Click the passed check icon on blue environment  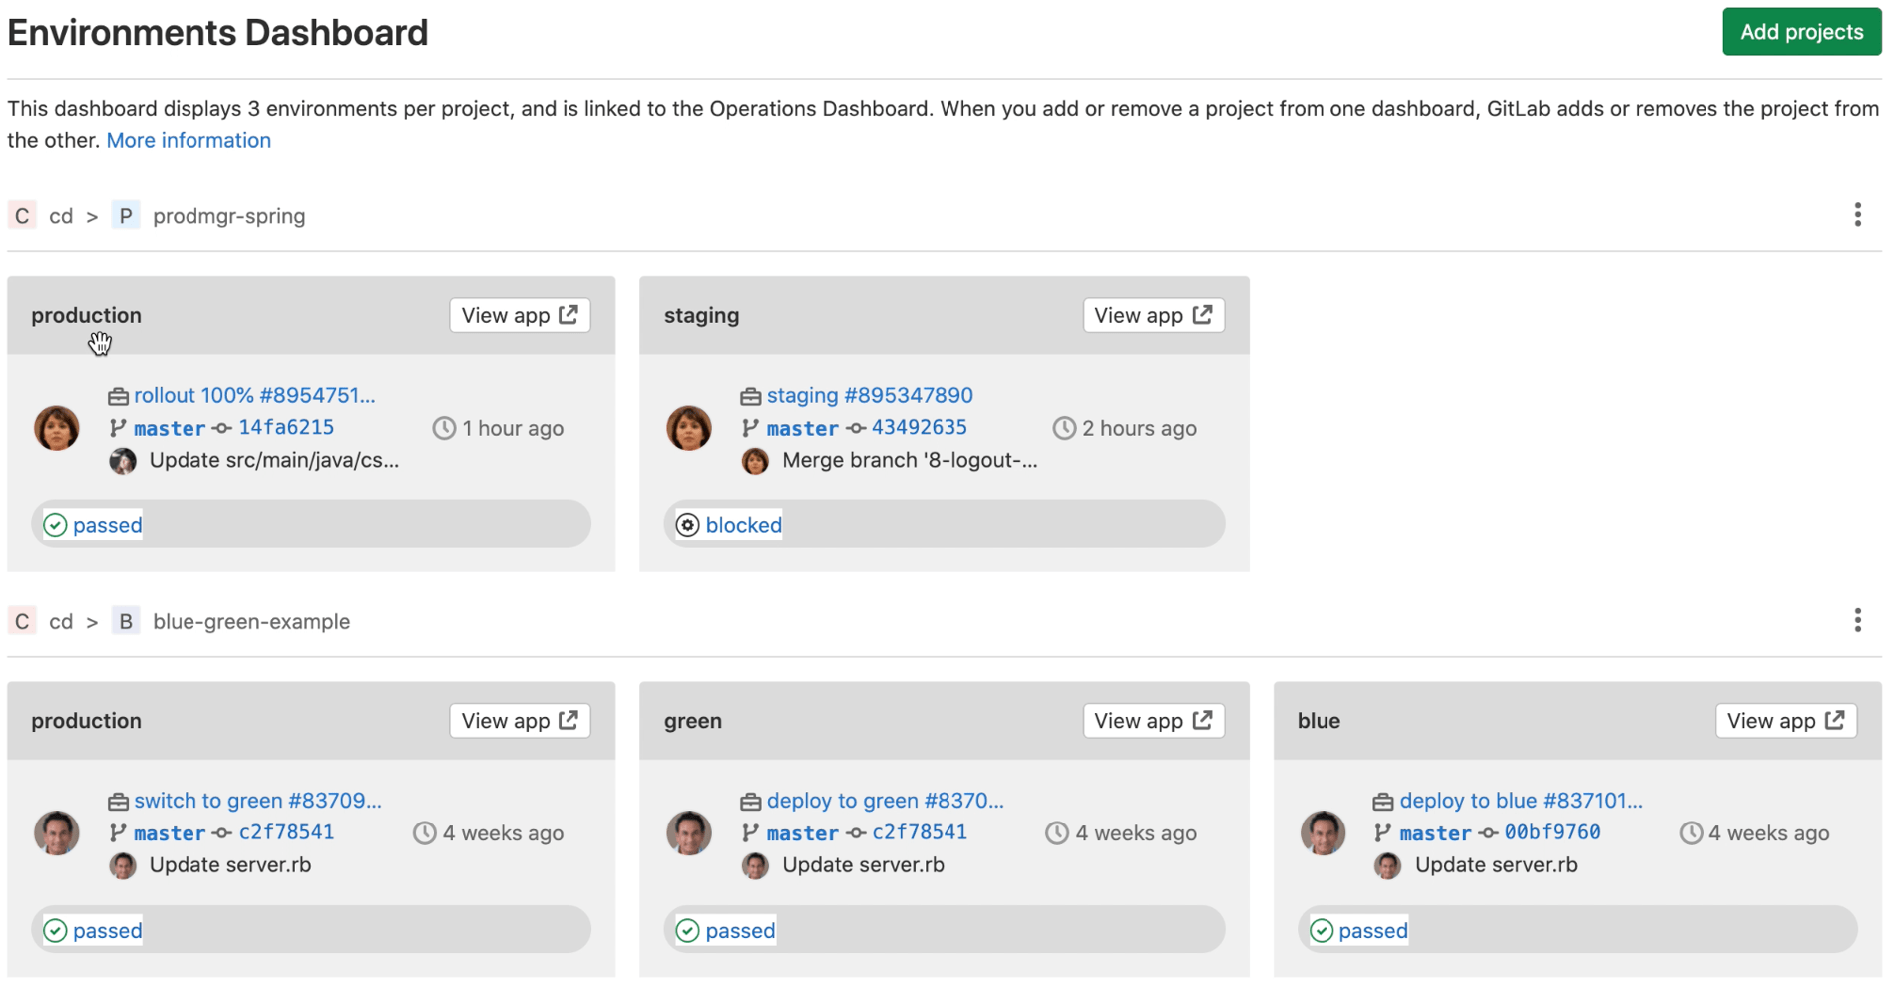pos(1322,929)
